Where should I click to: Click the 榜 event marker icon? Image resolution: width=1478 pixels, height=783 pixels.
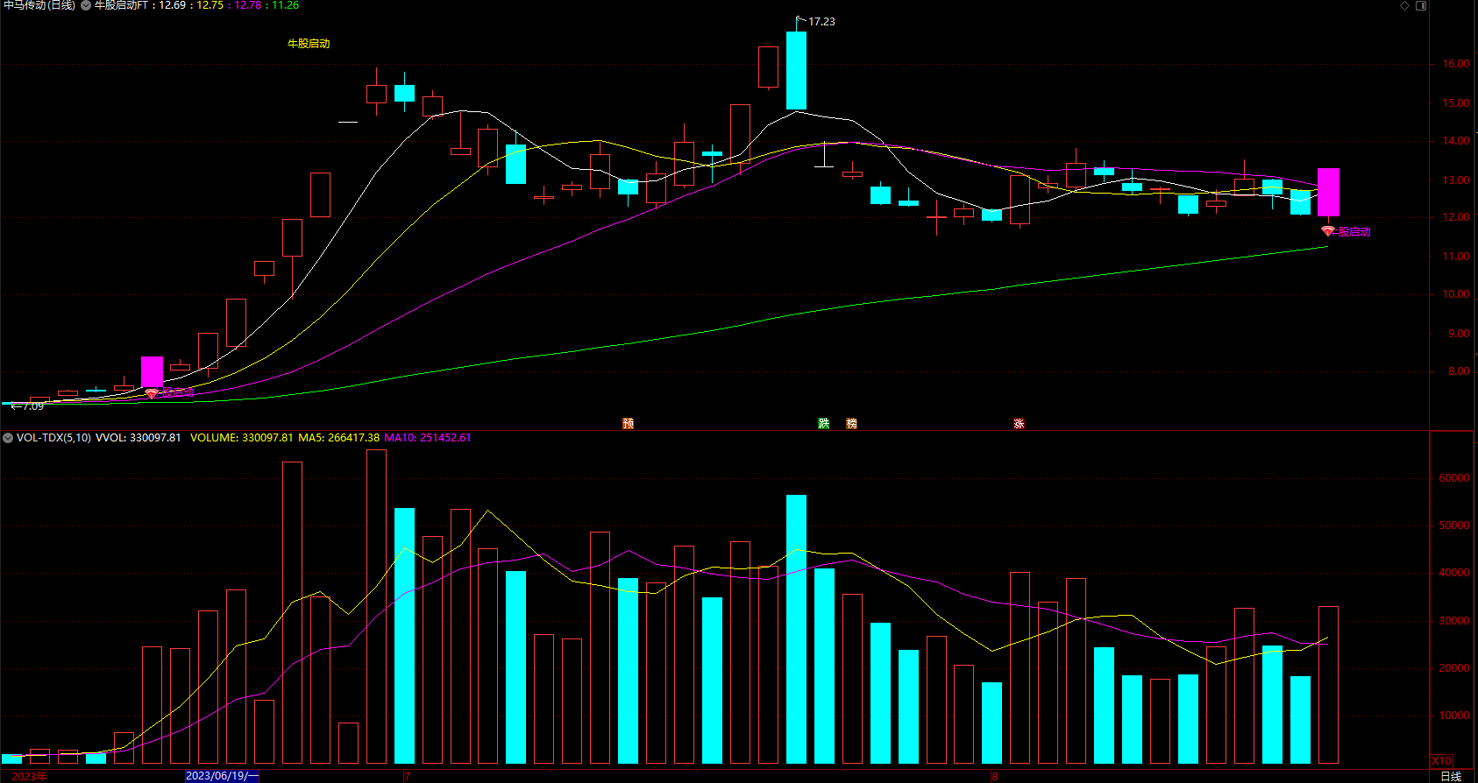(851, 423)
